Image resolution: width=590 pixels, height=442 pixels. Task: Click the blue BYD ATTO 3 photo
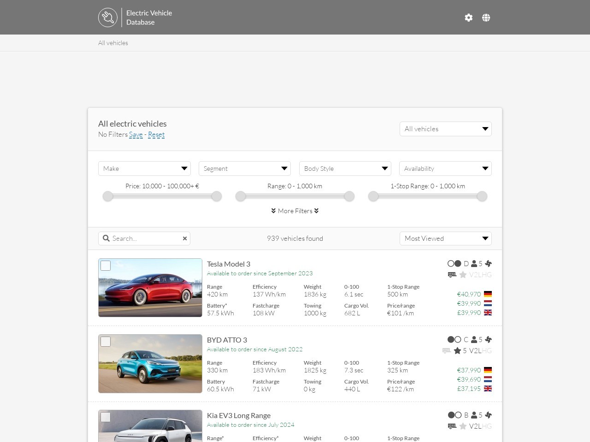pos(150,364)
